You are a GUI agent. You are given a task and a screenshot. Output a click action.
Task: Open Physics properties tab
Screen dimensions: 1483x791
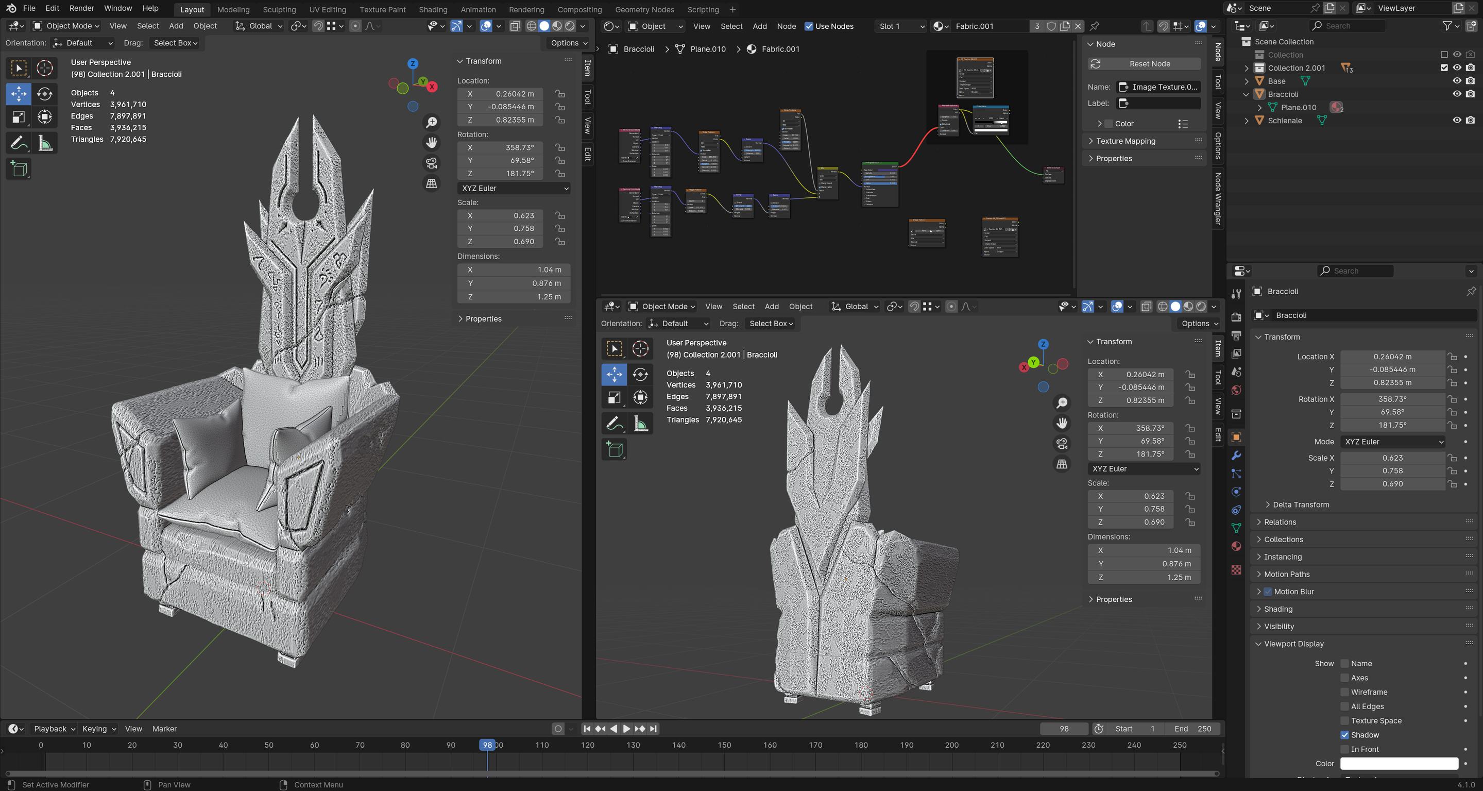point(1235,492)
